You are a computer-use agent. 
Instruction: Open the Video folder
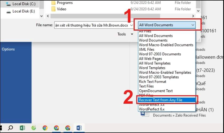pyautogui.click(x=62, y=9)
